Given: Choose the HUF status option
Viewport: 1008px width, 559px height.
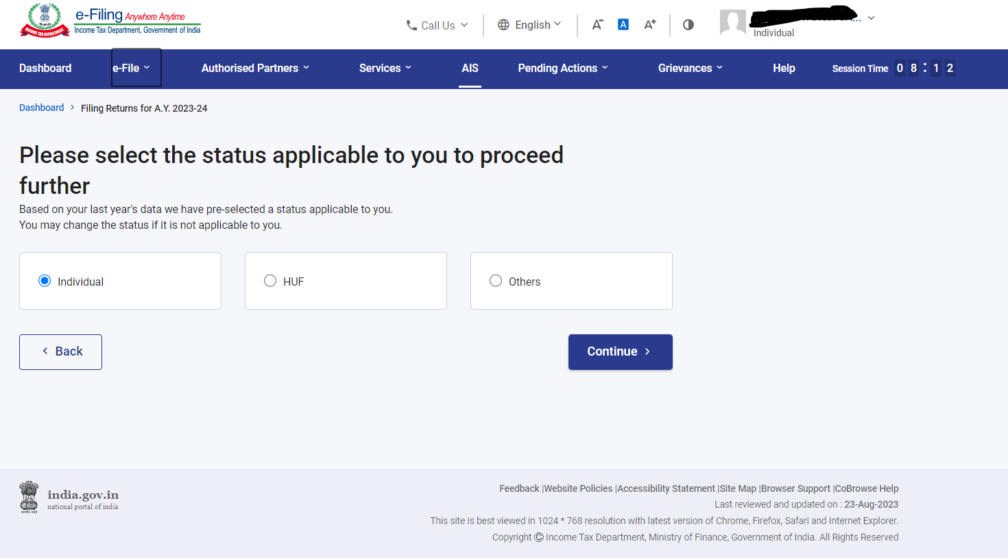Looking at the screenshot, I should pos(270,281).
